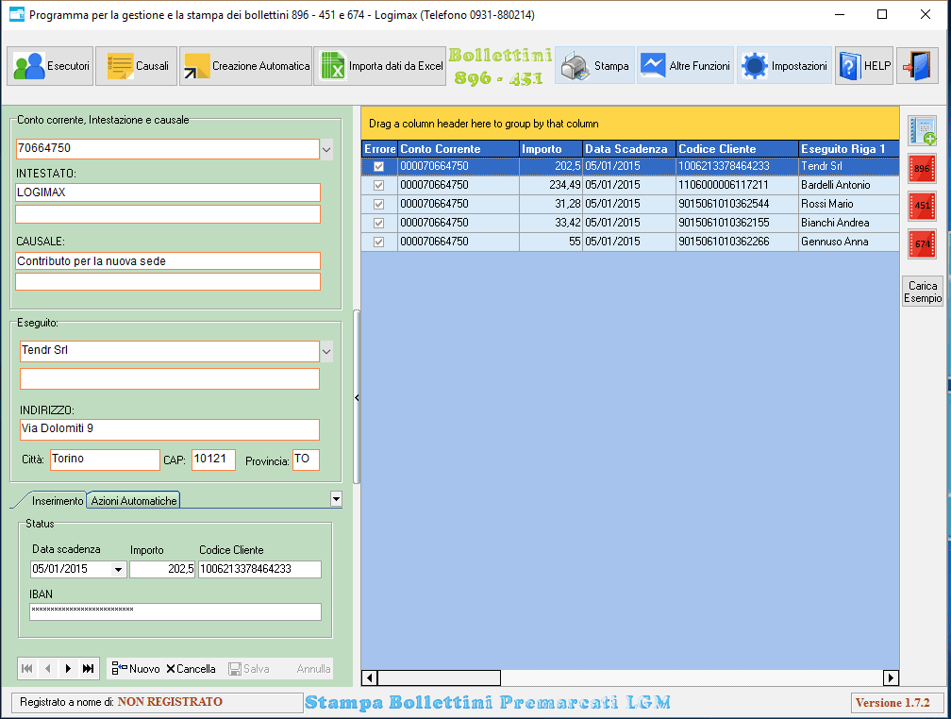Viewport: 951px width, 719px height.
Task: Select the Rossi Mario cell
Action: pos(848,204)
